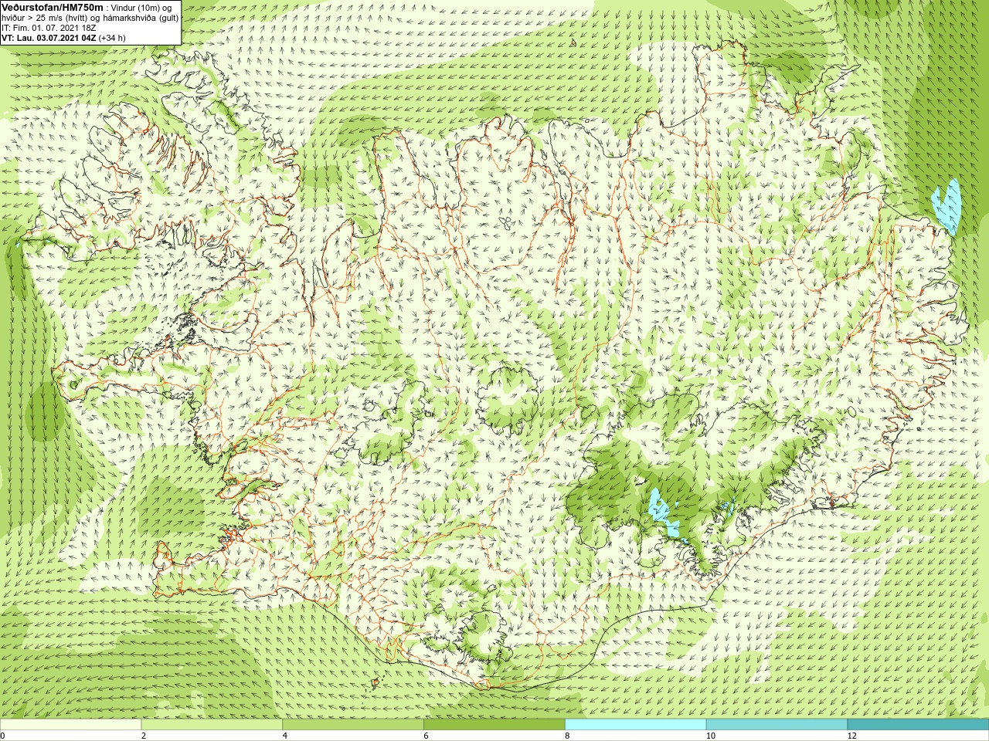Click the medium green 4–6 legend swatch

click(x=353, y=725)
